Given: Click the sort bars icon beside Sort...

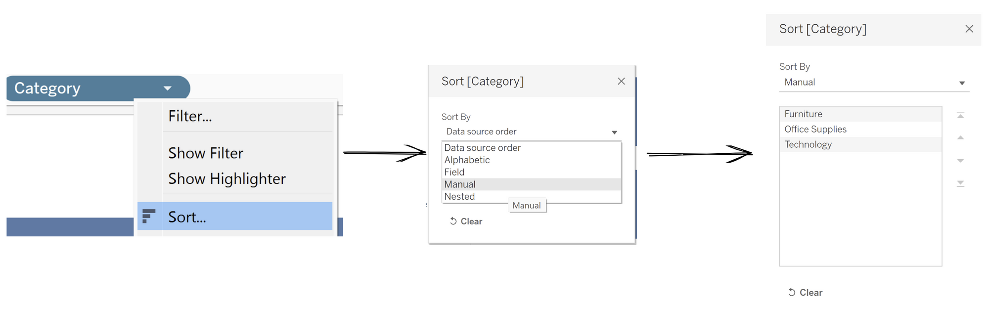Looking at the screenshot, I should [148, 216].
